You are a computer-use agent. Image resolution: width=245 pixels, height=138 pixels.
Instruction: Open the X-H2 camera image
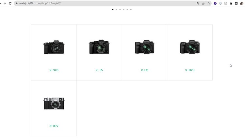pyautogui.click(x=144, y=47)
